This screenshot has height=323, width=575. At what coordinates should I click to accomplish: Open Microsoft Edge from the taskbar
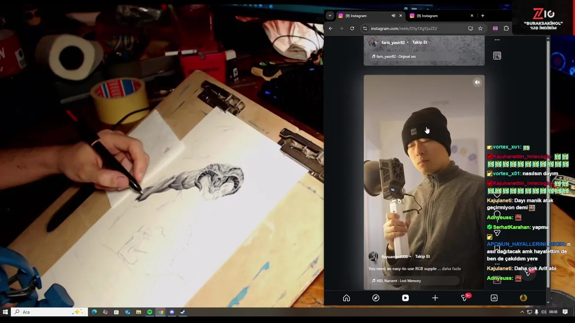pyautogui.click(x=94, y=312)
